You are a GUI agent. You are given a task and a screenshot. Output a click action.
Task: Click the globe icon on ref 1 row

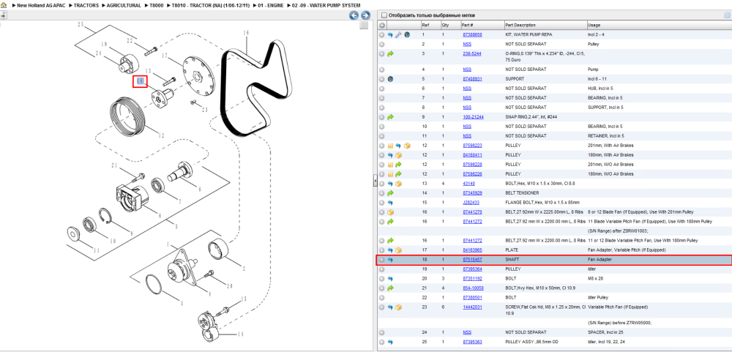[406, 34]
